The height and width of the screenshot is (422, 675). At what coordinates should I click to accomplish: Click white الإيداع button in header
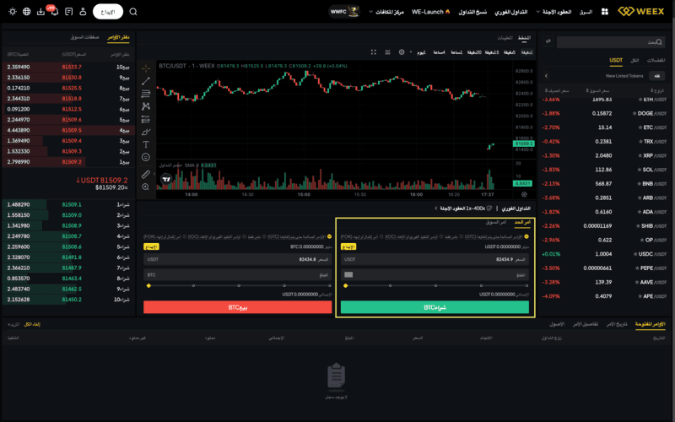tap(108, 12)
